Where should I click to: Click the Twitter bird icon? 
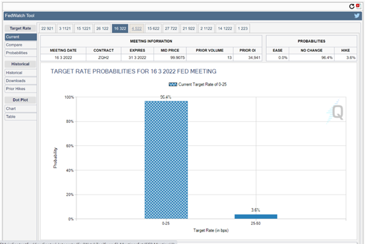tap(357, 16)
